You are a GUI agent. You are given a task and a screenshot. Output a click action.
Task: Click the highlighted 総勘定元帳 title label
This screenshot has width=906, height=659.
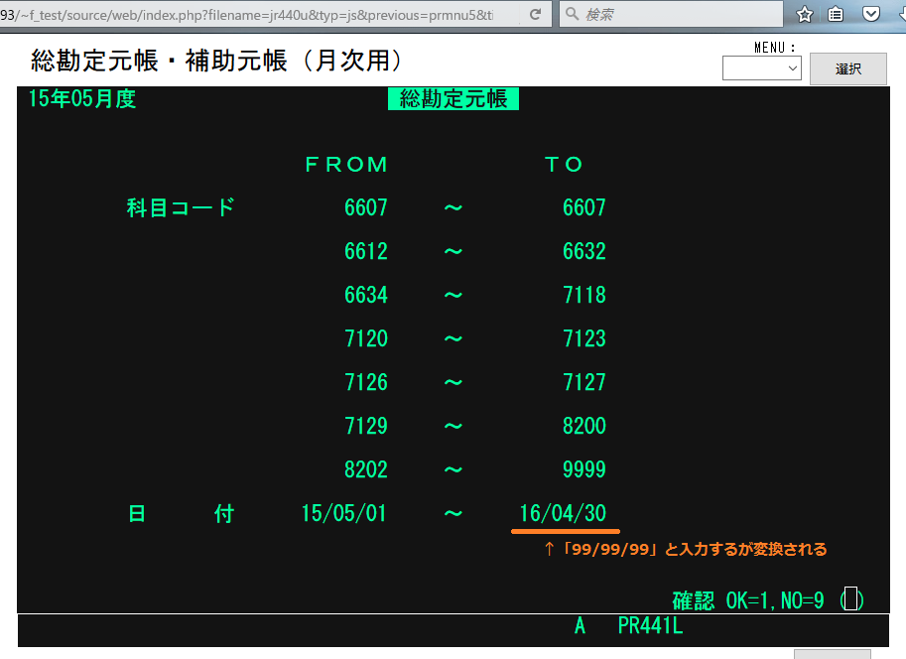pyautogui.click(x=453, y=98)
